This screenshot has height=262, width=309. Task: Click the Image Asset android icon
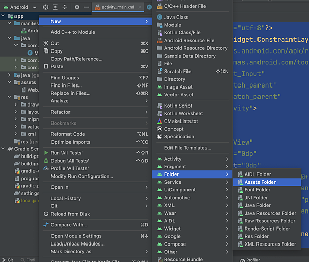click(x=160, y=87)
